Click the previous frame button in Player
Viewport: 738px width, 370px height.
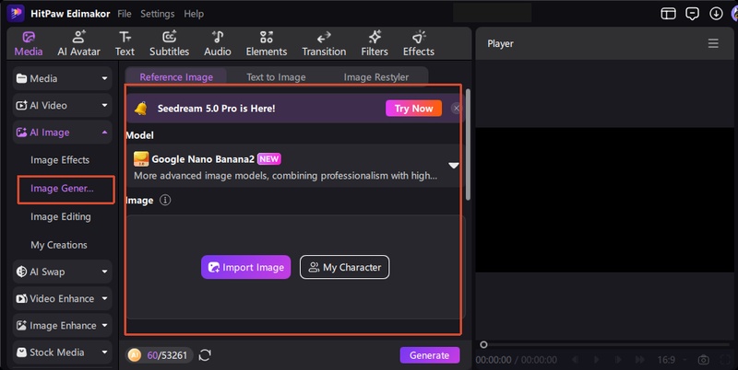(x=575, y=360)
